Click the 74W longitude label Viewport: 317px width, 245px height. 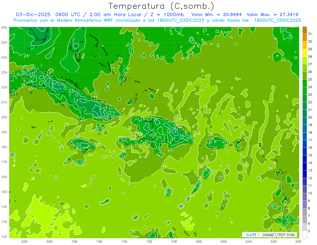124,241
